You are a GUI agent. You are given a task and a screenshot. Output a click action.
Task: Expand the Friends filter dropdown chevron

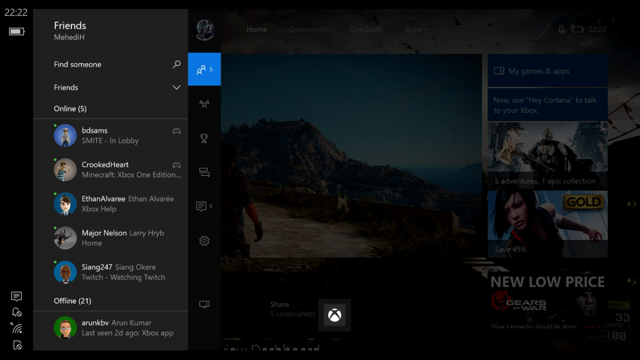pos(177,87)
